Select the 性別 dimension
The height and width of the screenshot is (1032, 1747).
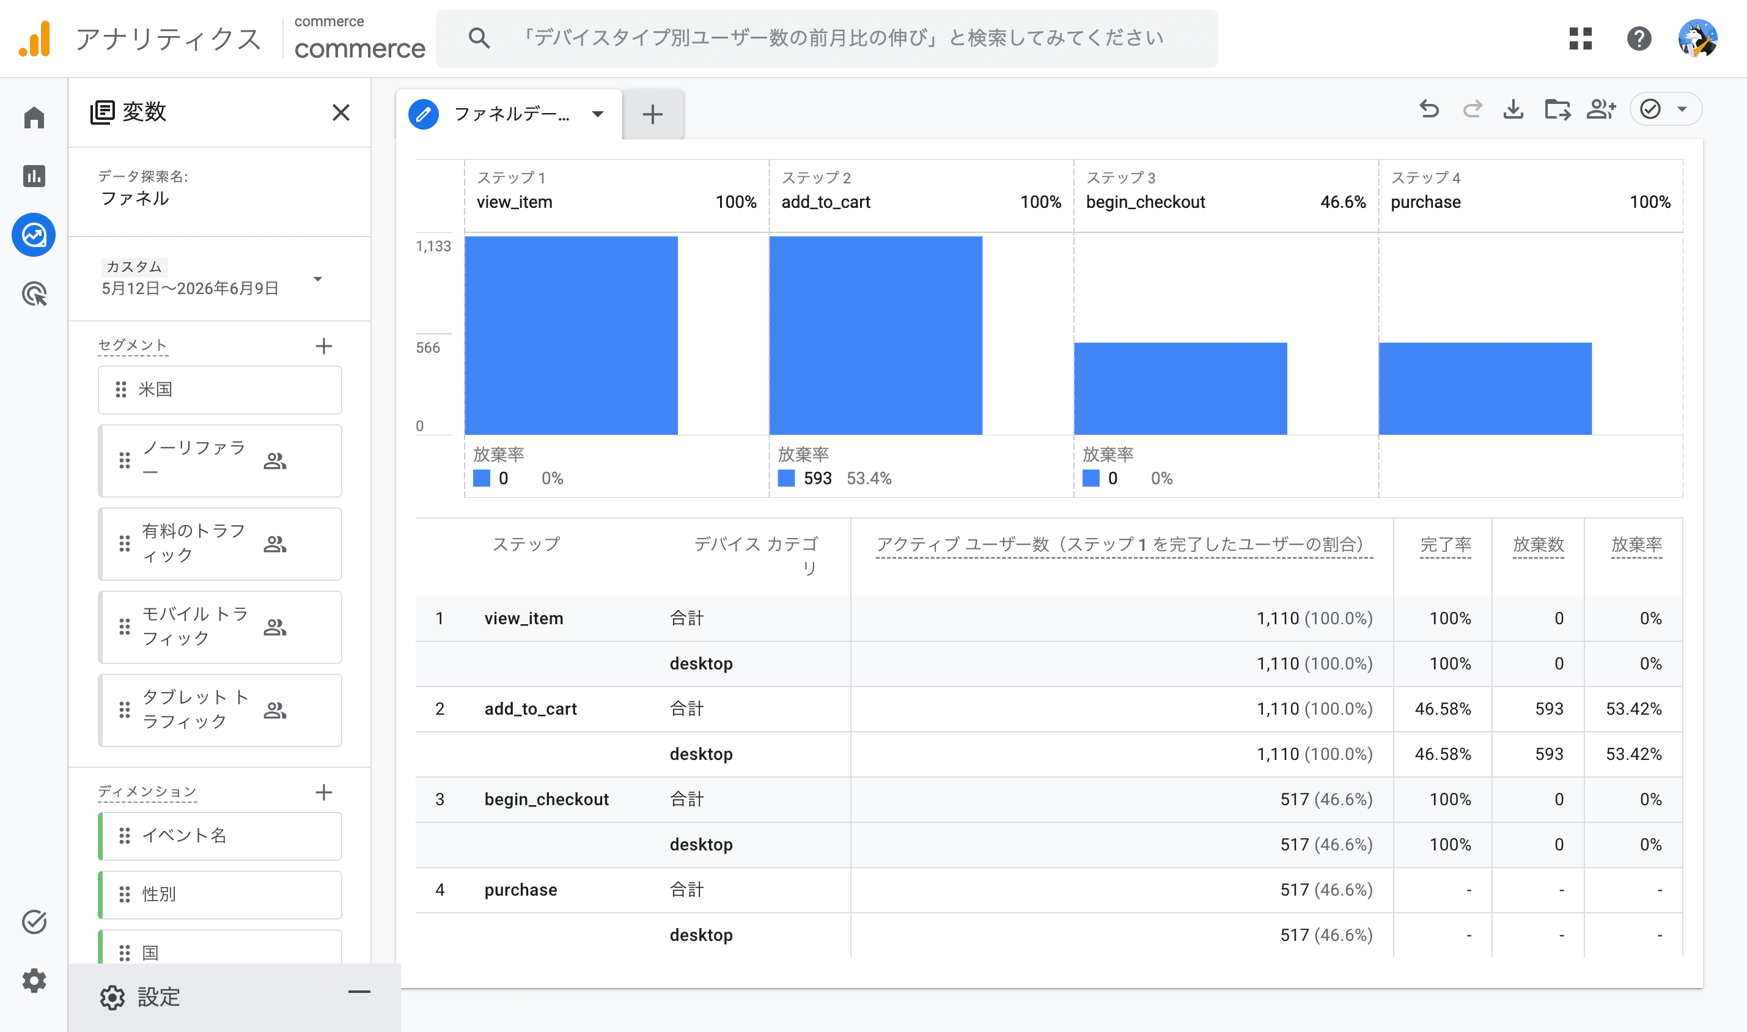pos(219,894)
